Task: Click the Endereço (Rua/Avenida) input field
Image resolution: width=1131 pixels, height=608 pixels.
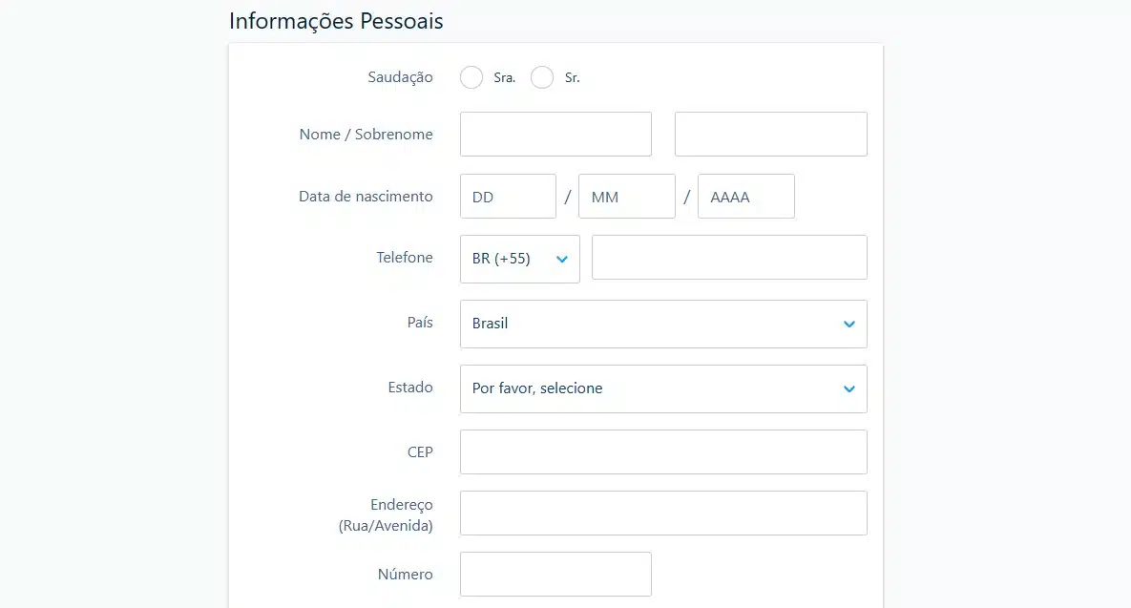Action: click(662, 514)
